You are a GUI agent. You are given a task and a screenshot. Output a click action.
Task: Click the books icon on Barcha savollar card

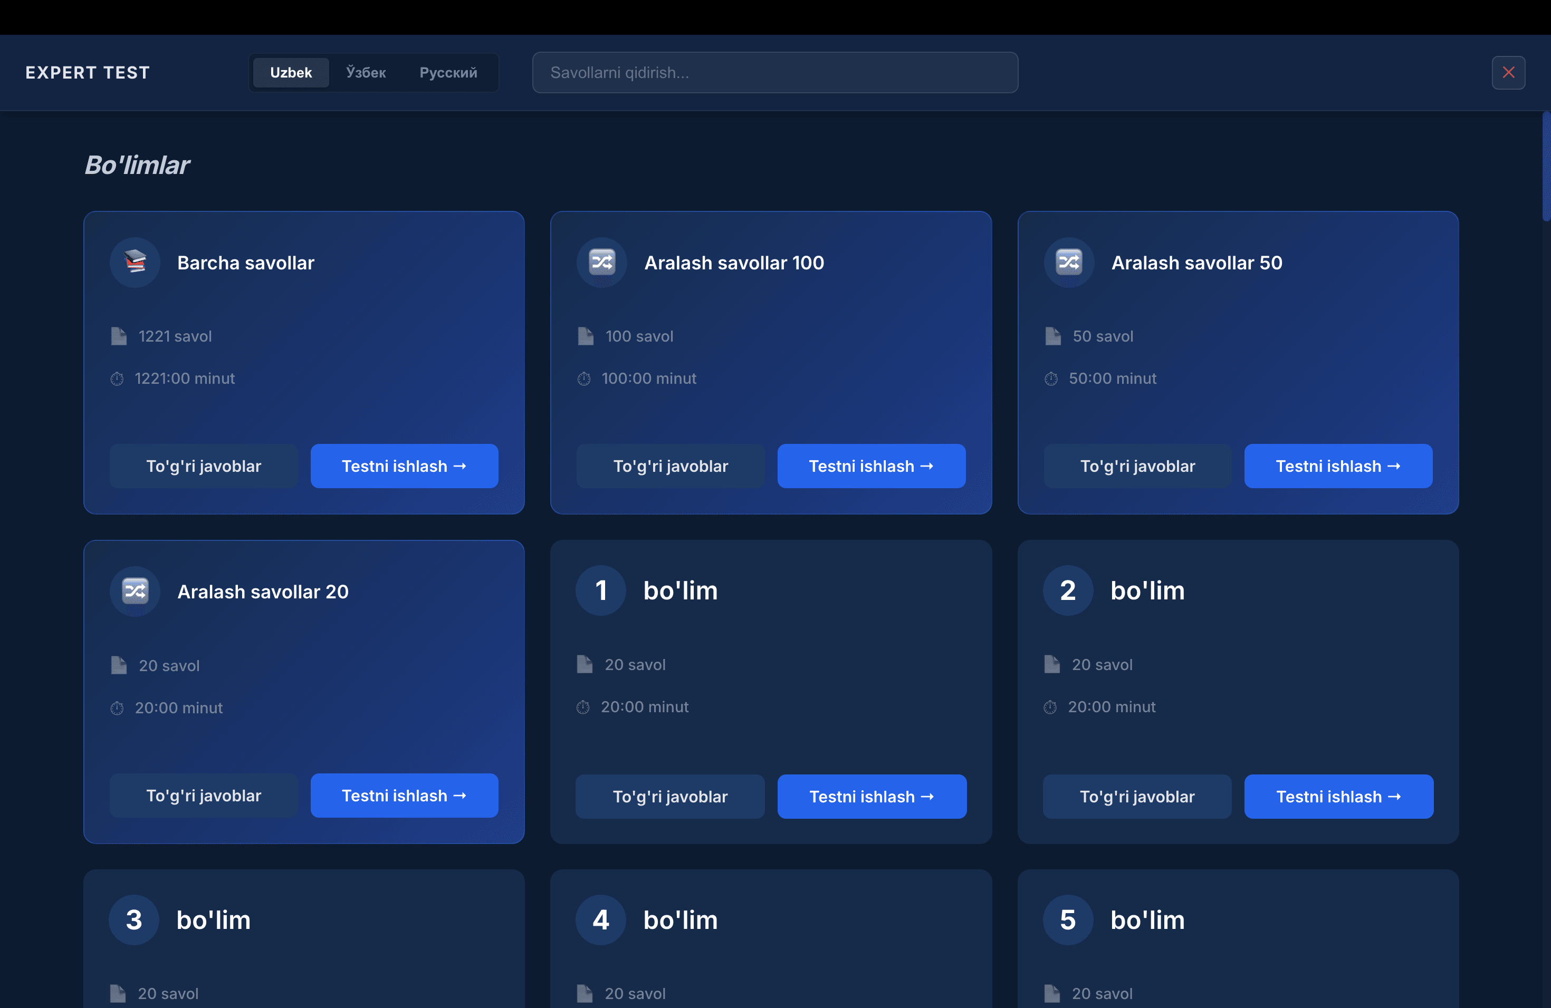point(135,263)
